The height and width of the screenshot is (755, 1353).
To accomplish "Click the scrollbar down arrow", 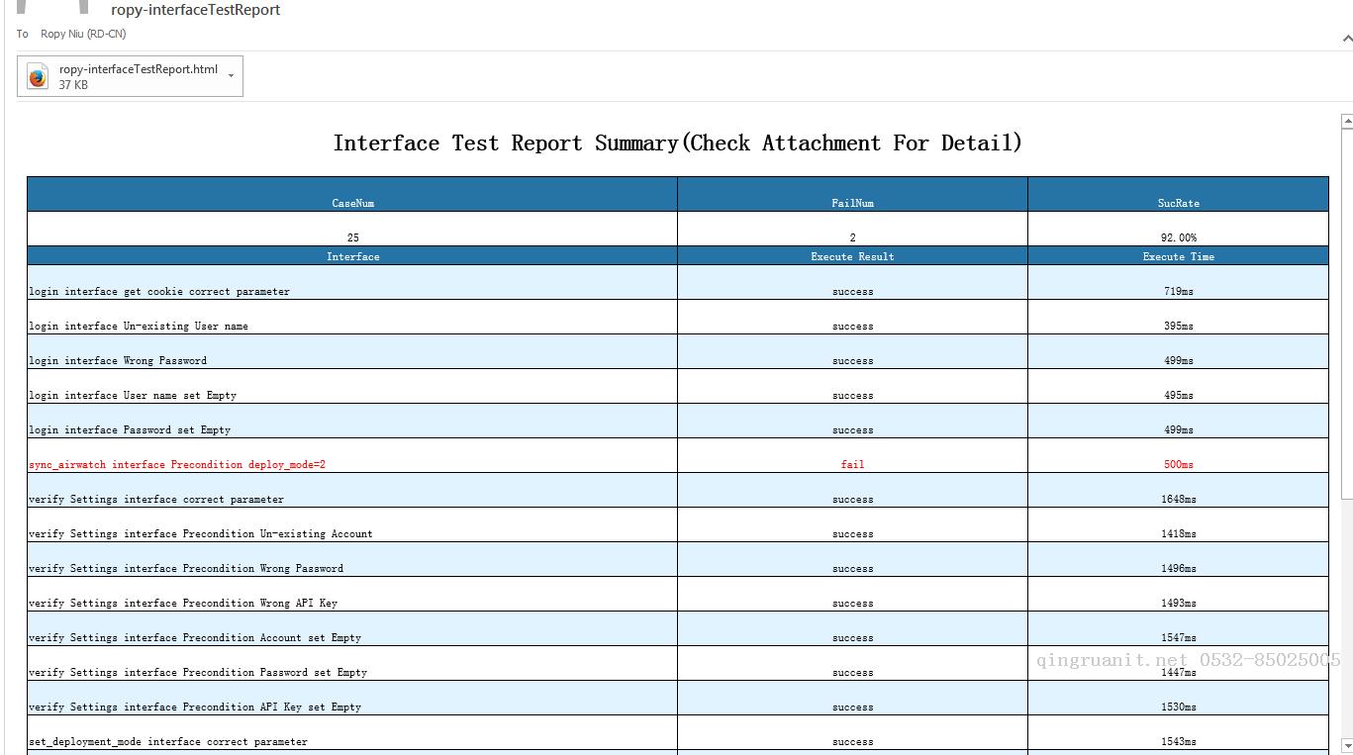I will point(1346,744).
